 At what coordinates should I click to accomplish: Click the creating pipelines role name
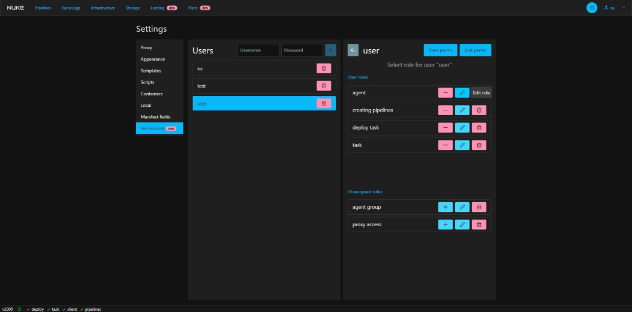(x=372, y=110)
